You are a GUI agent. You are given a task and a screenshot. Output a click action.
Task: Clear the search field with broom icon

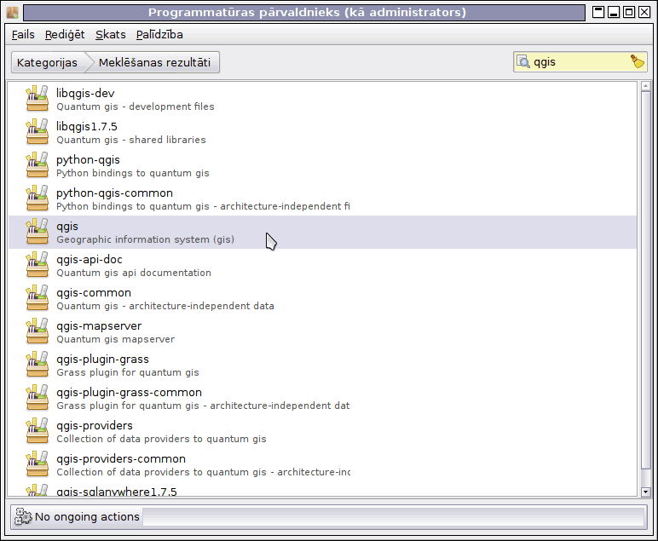coord(637,61)
